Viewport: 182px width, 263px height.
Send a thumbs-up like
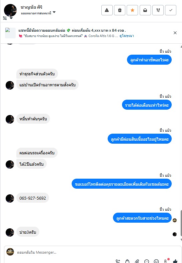(x=175, y=261)
